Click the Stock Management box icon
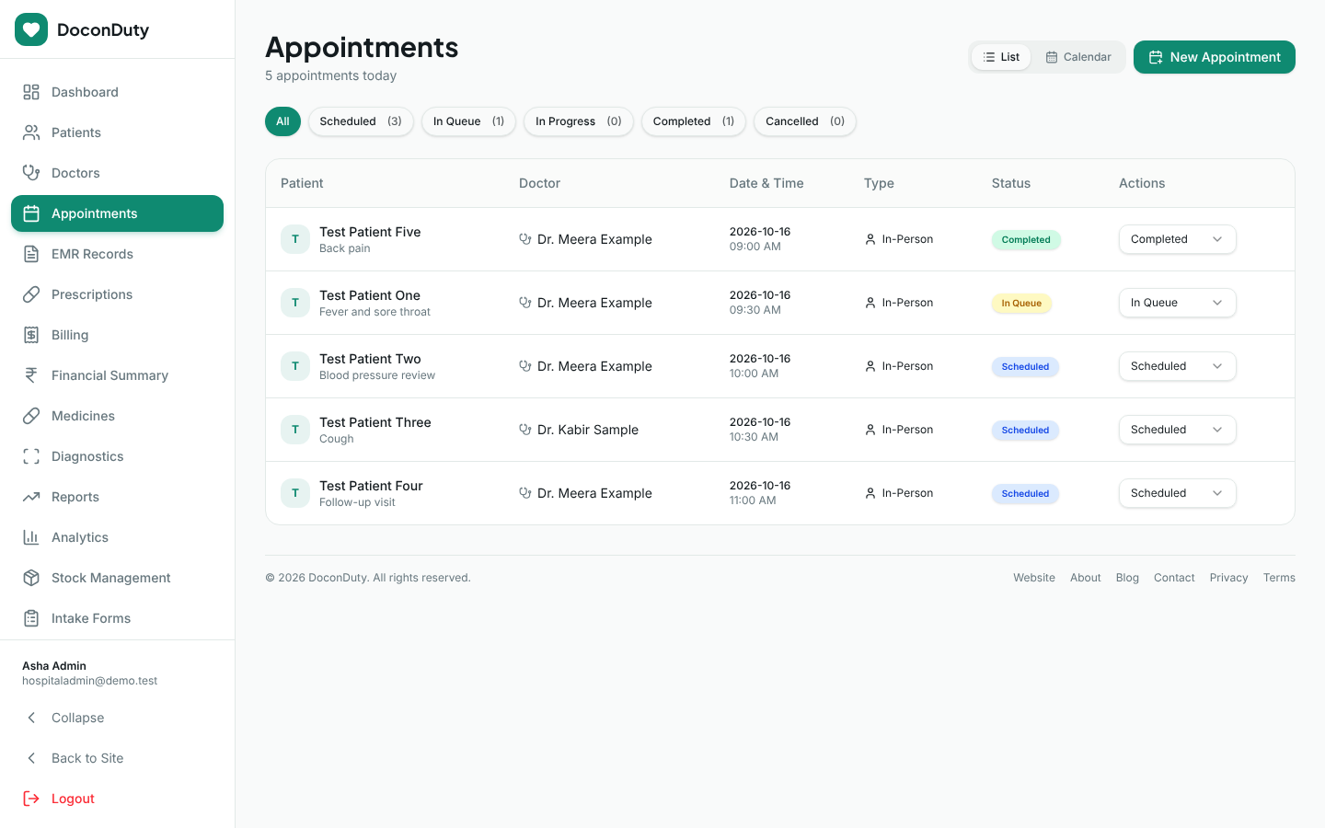The image size is (1325, 828). 31,578
